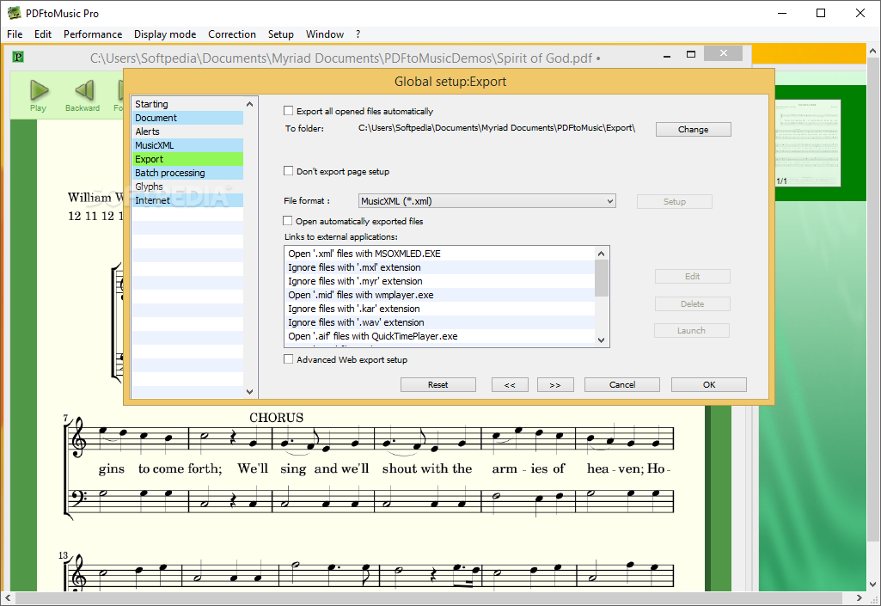This screenshot has width=881, height=606.
Task: Select "Open '.xml' files with MSOXMLED.EXE" entry
Action: click(440, 254)
